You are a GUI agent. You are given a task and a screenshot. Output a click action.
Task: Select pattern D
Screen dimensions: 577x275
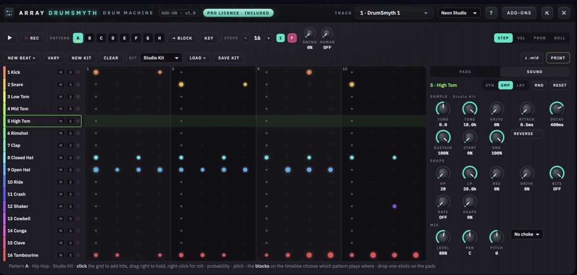pos(113,38)
